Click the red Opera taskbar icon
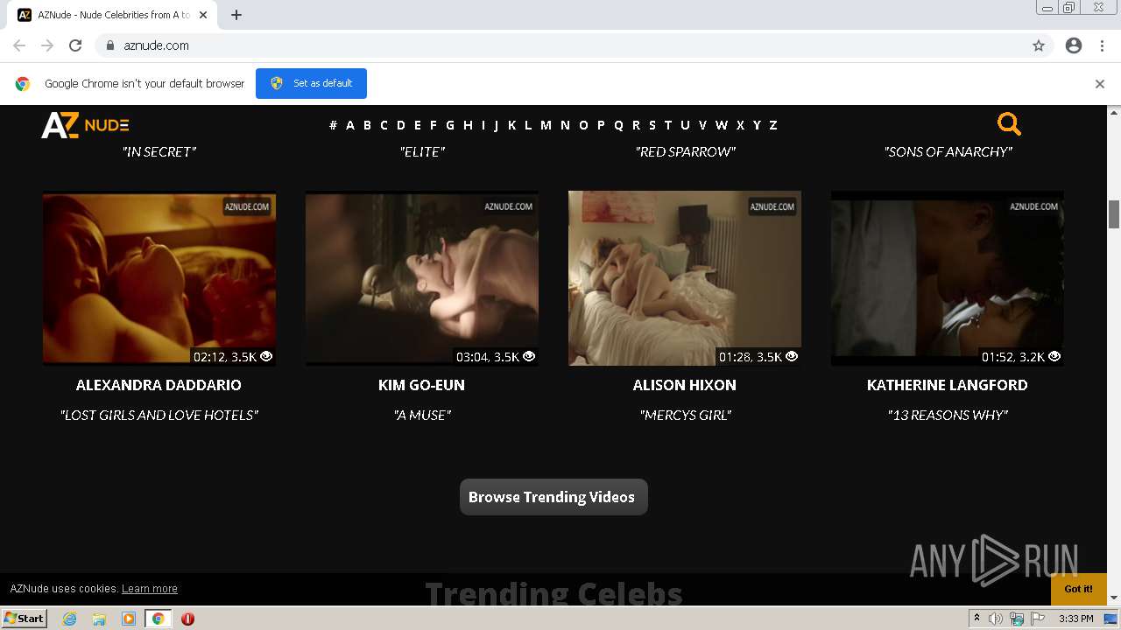 (x=187, y=619)
